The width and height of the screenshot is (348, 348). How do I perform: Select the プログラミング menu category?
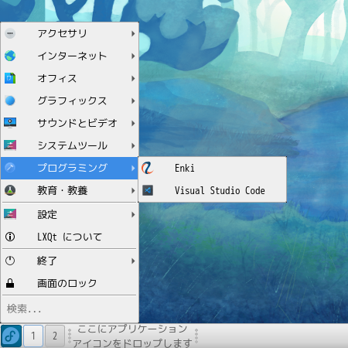click(70, 168)
